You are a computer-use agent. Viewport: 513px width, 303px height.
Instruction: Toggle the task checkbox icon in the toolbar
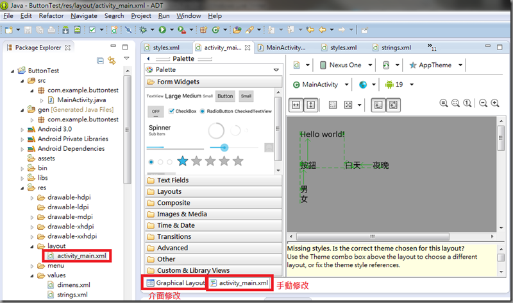92,30
